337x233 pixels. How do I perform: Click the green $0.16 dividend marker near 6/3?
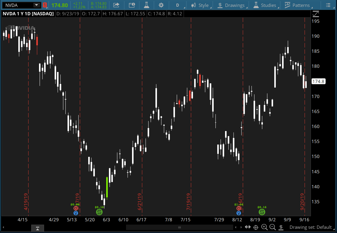(x=99, y=212)
